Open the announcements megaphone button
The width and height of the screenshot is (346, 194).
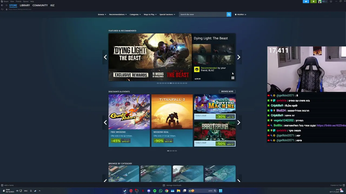click(x=306, y=1)
